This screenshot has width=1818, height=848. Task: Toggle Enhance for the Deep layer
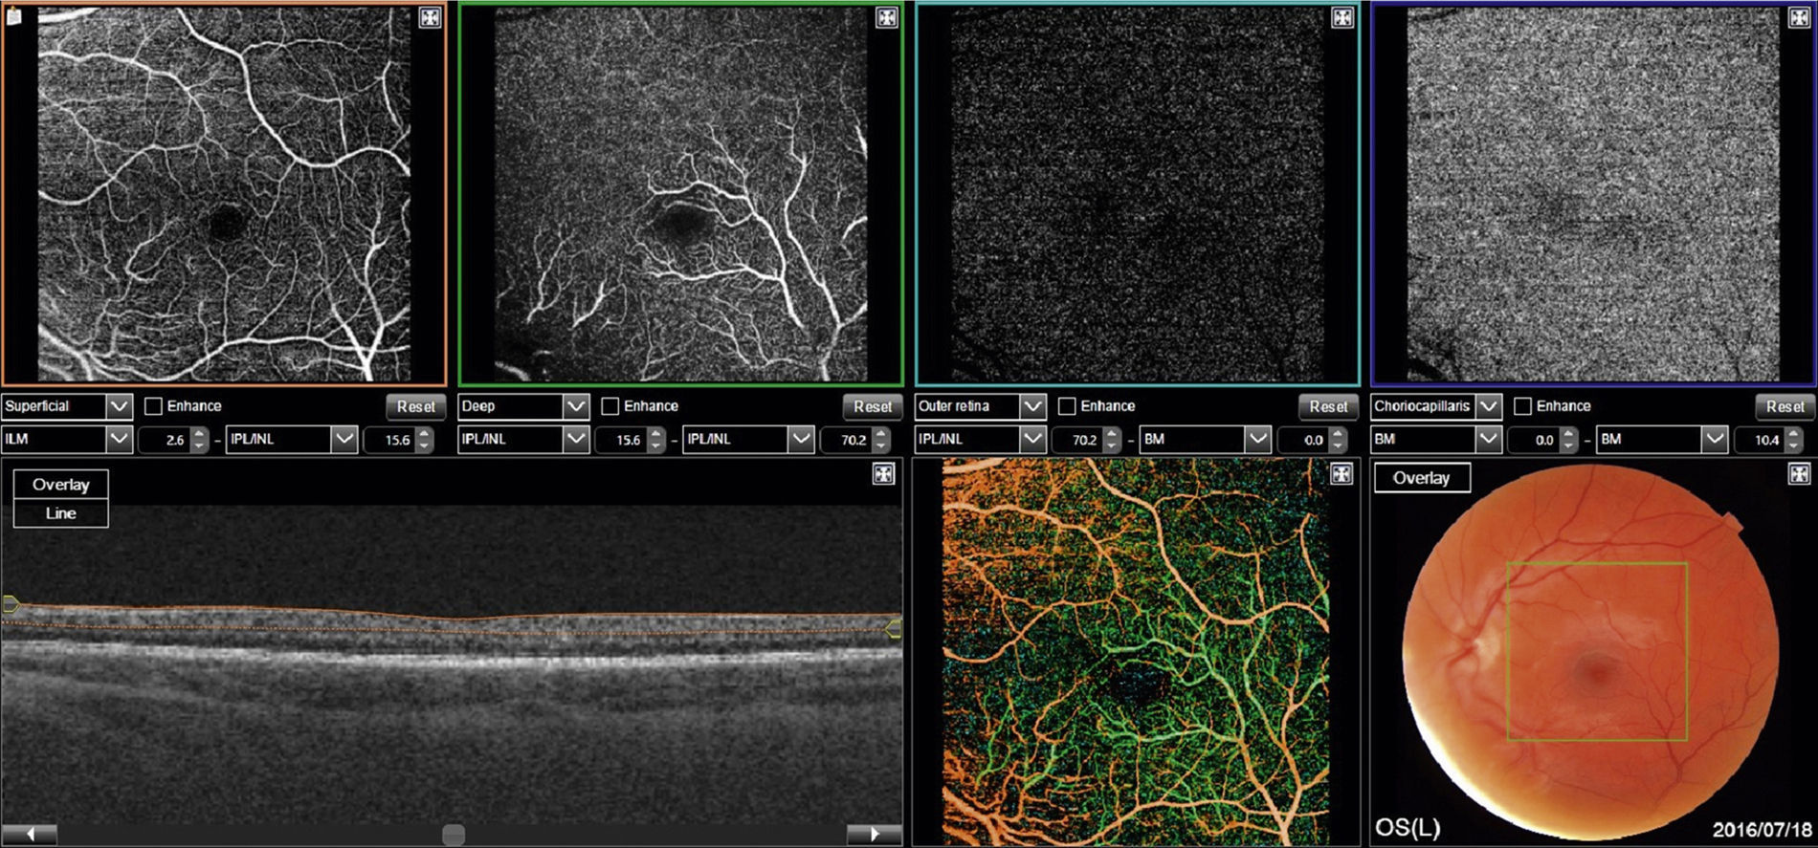[610, 406]
